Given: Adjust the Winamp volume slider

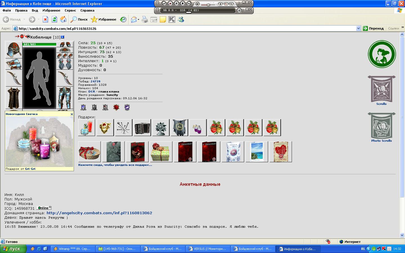Looking at the screenshot, I should (x=208, y=4).
